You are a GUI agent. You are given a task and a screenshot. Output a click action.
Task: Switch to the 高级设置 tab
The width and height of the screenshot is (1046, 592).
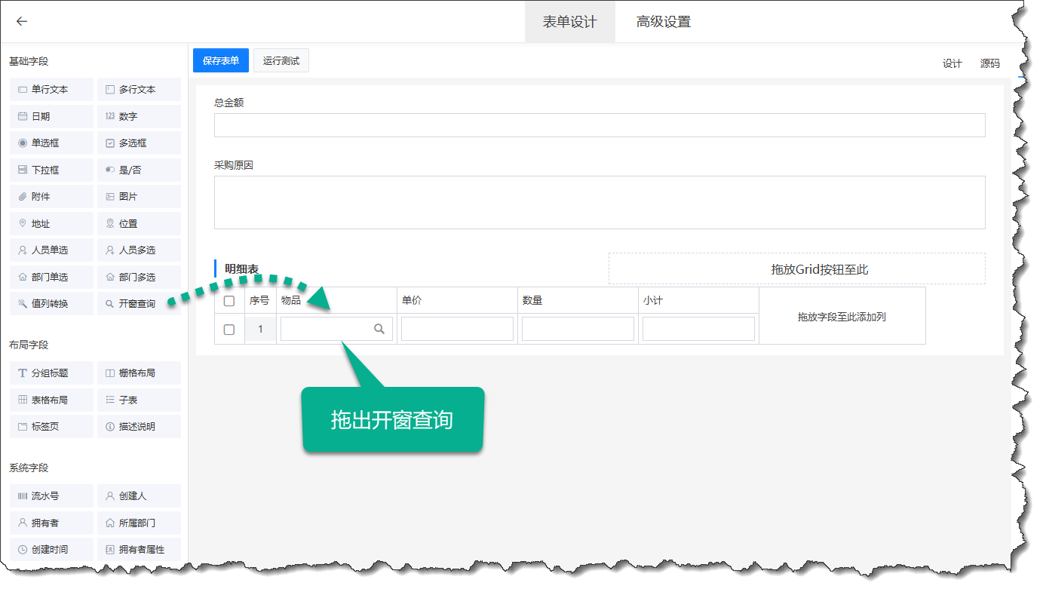(x=663, y=22)
